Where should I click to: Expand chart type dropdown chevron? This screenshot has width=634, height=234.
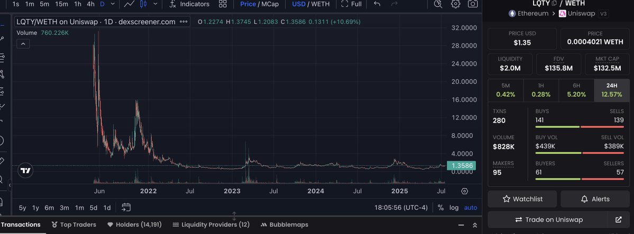coord(155,4)
